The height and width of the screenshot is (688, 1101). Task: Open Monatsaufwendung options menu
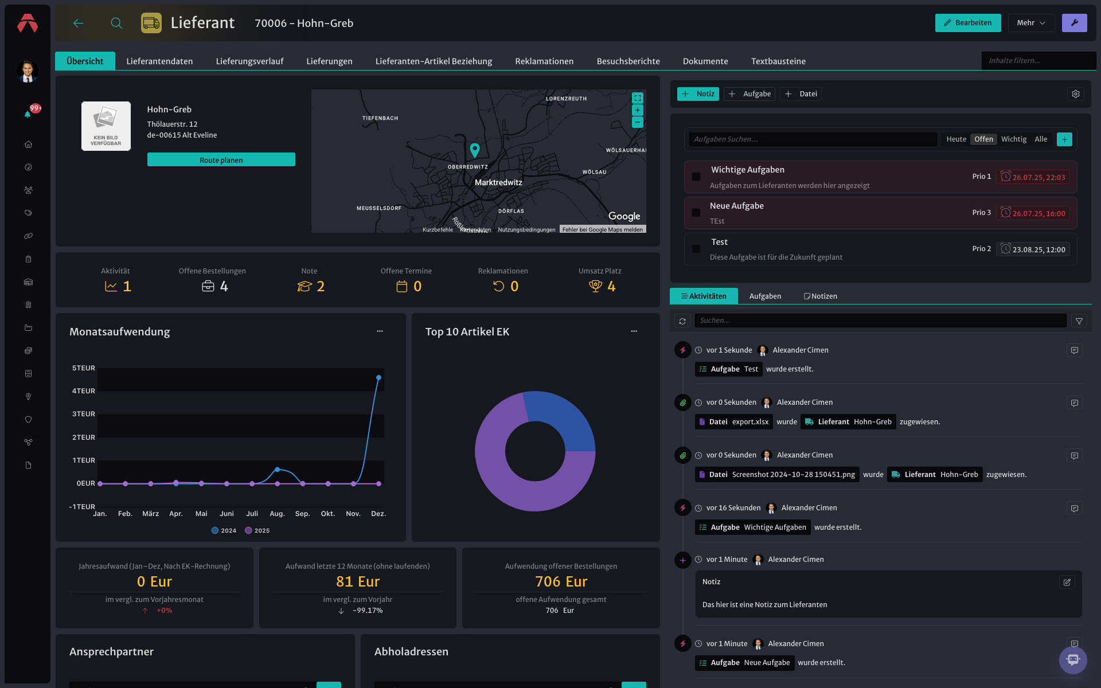pos(380,331)
